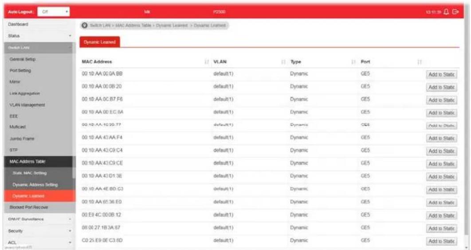Add 00:10:AA:43:C9:CE to static
The image size is (471, 250).
(x=441, y=164)
